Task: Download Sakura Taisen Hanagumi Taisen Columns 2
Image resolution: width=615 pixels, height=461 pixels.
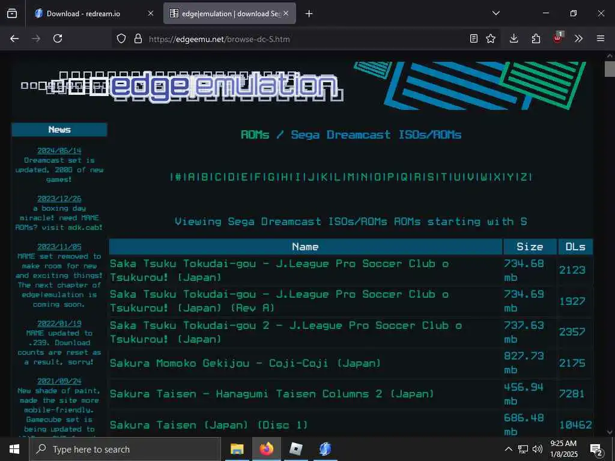Action: coord(272,394)
